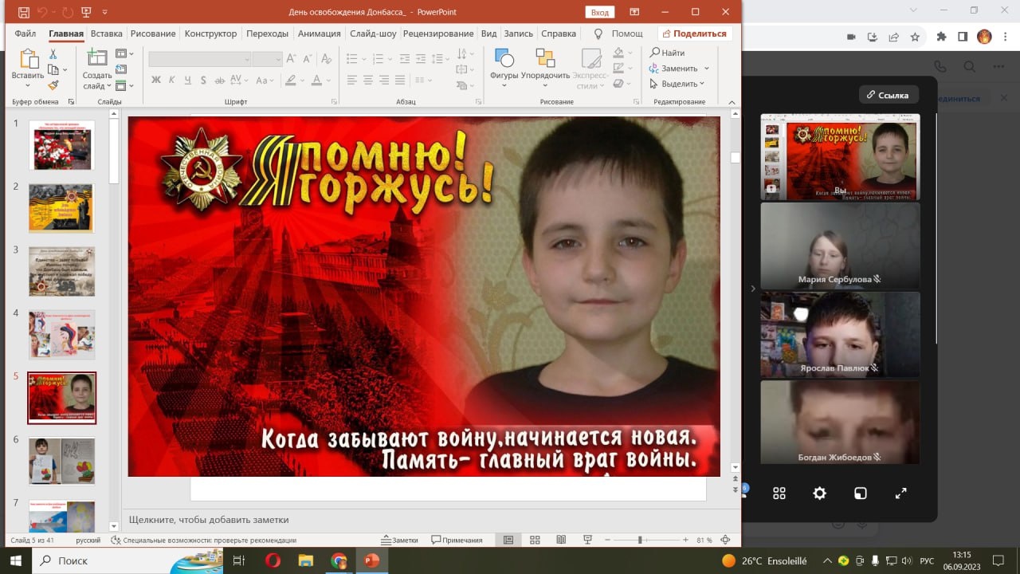This screenshot has height=574, width=1020.
Task: Open Opera browser from taskbar
Action: pos(273,560)
